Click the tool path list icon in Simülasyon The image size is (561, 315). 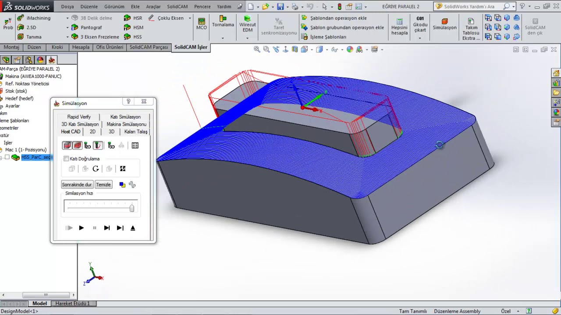[135, 145]
